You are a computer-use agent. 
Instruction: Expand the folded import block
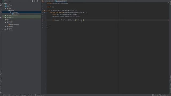pyautogui.click(x=53, y=7)
